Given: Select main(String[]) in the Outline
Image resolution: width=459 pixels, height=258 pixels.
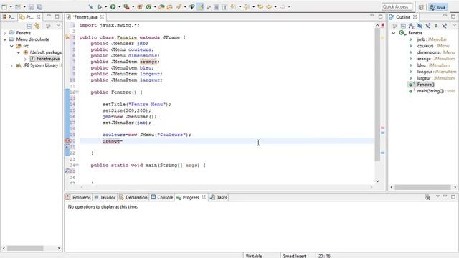Looking at the screenshot, I should click(x=432, y=91).
